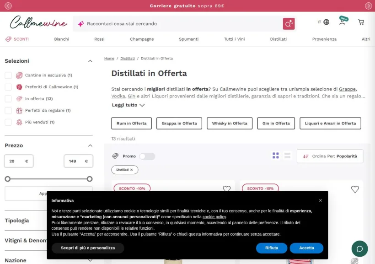Click the Perfetti da regalare gift icon

click(x=19, y=110)
